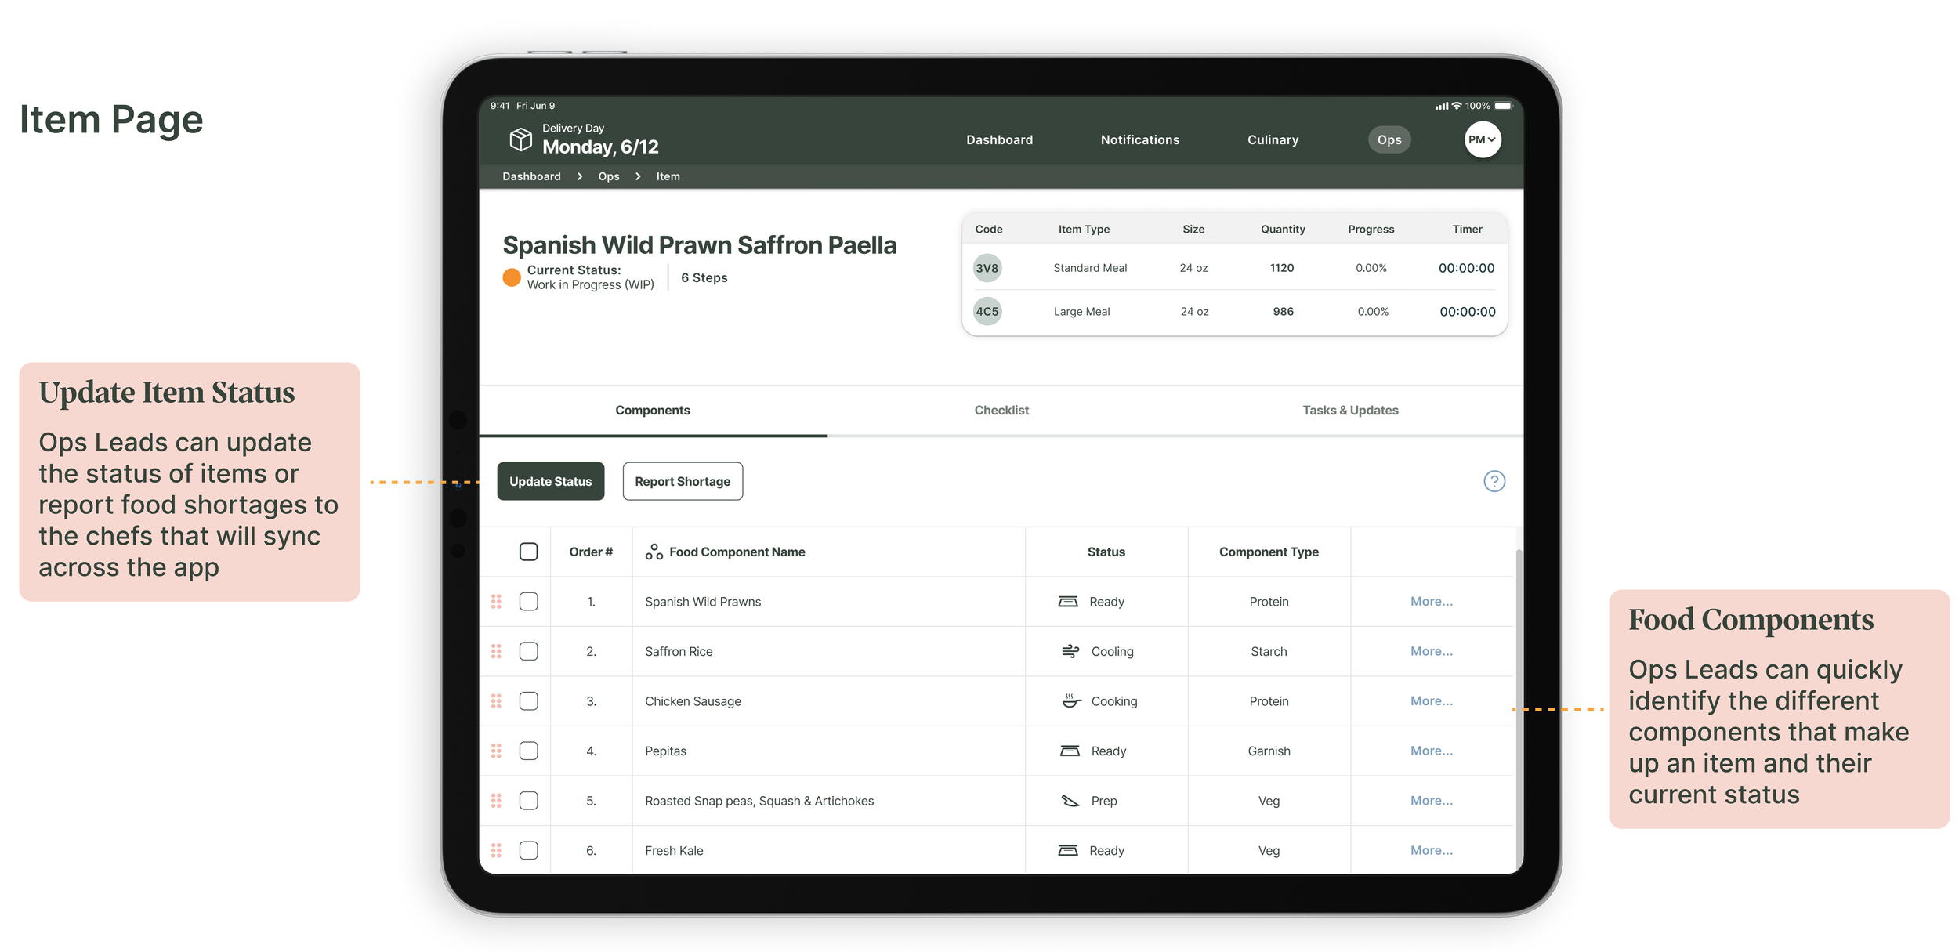Click the Ready tray icon for Pepitas
This screenshot has width=1959, height=952.
pos(1070,751)
